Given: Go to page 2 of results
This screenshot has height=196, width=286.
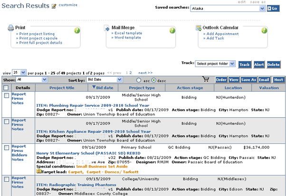Looking at the screenshot, I should 131,73.
